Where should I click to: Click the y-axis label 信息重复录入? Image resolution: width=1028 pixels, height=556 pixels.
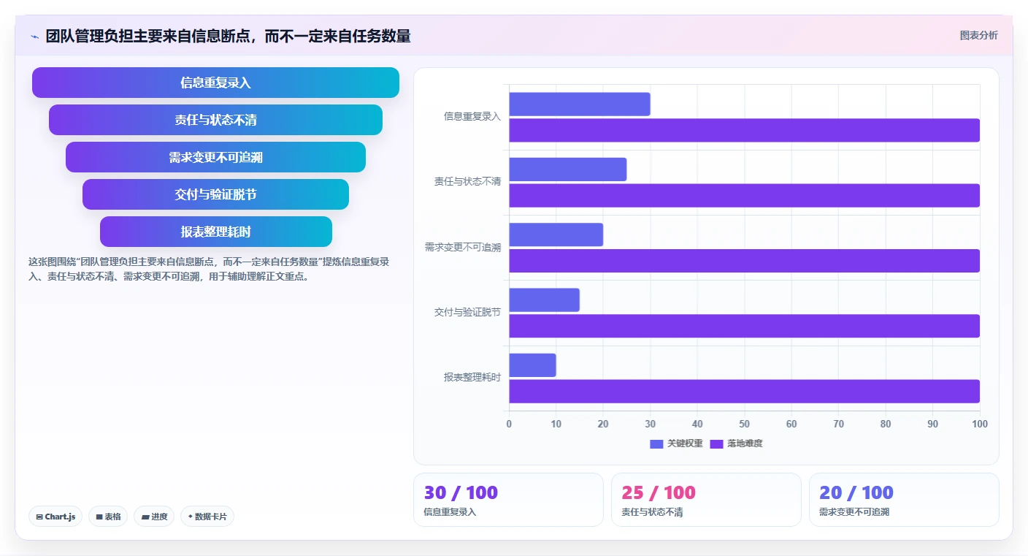point(472,116)
